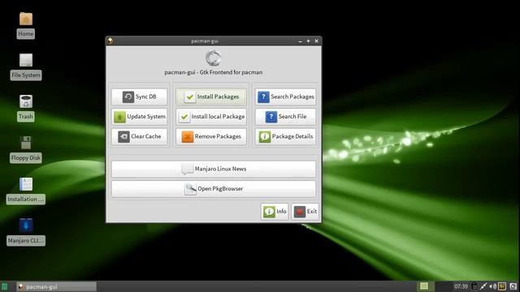Click the rightmost system tray icon
Image resolution: width=520 pixels, height=292 pixels.
(x=513, y=286)
